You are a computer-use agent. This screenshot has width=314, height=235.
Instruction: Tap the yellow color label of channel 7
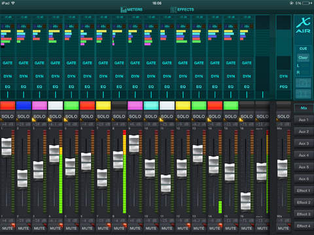103,106
